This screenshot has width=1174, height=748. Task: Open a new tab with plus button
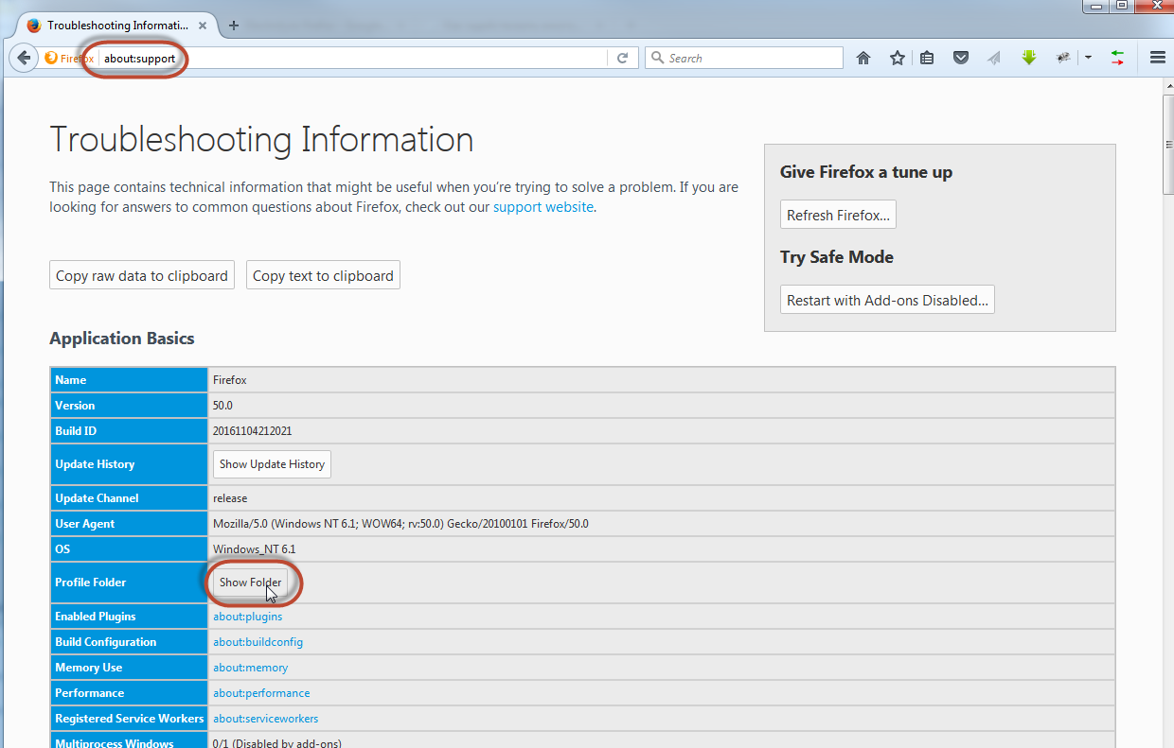coord(234,26)
